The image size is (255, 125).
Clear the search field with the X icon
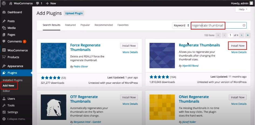244,25
